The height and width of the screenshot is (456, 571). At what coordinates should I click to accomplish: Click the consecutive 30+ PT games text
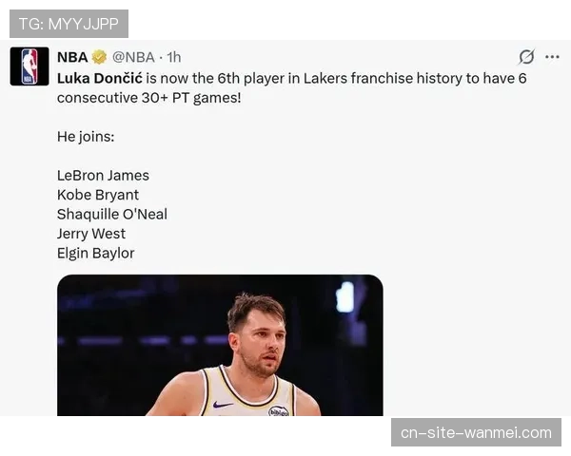click(x=149, y=98)
